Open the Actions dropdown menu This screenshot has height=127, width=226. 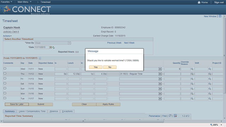point(7,36)
